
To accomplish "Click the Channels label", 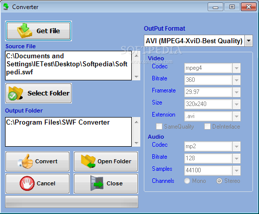I will click(x=163, y=181).
